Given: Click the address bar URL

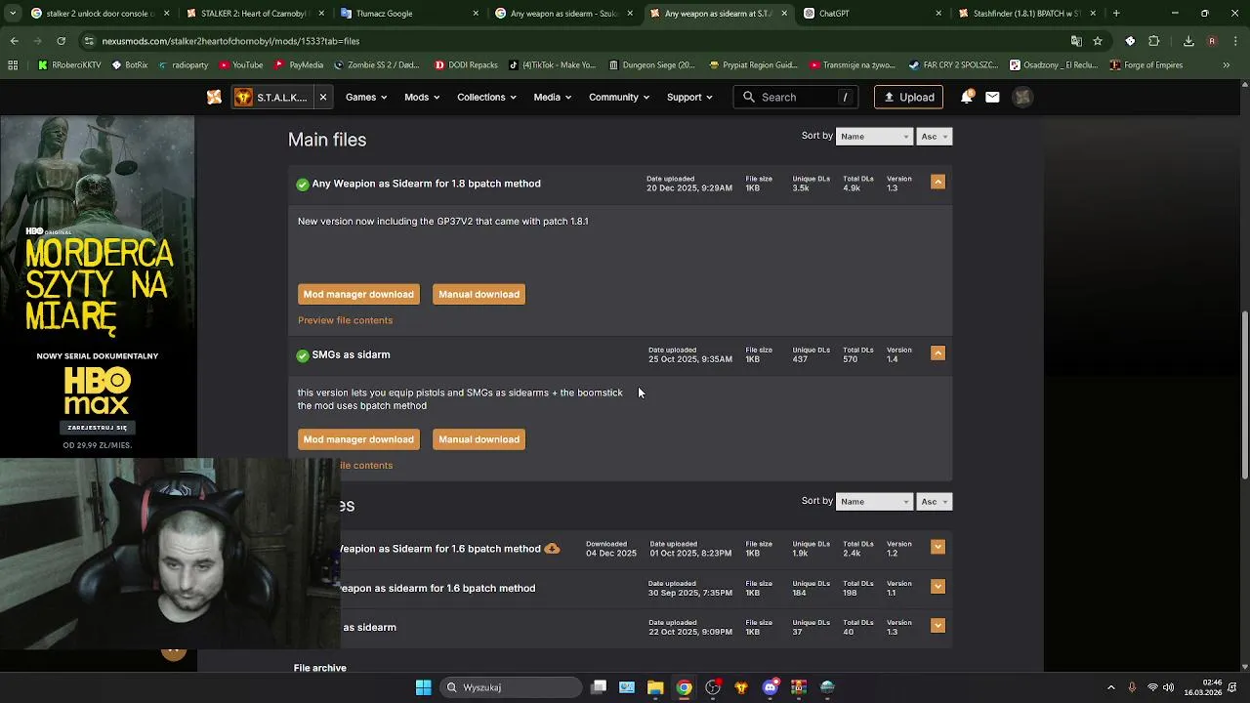Looking at the screenshot, I should 230,41.
